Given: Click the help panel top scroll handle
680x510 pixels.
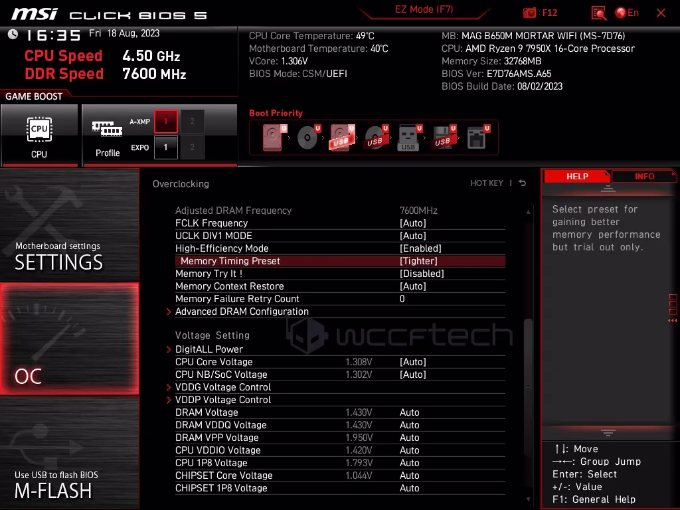Looking at the screenshot, I should pyautogui.click(x=608, y=189).
